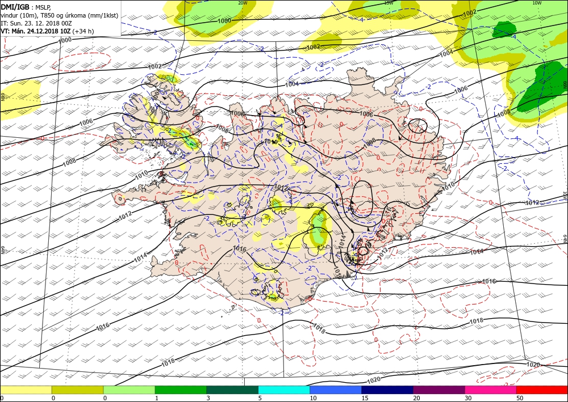The width and height of the screenshot is (568, 402).
Task: Click the legend value label '3'
Action: pos(208,398)
